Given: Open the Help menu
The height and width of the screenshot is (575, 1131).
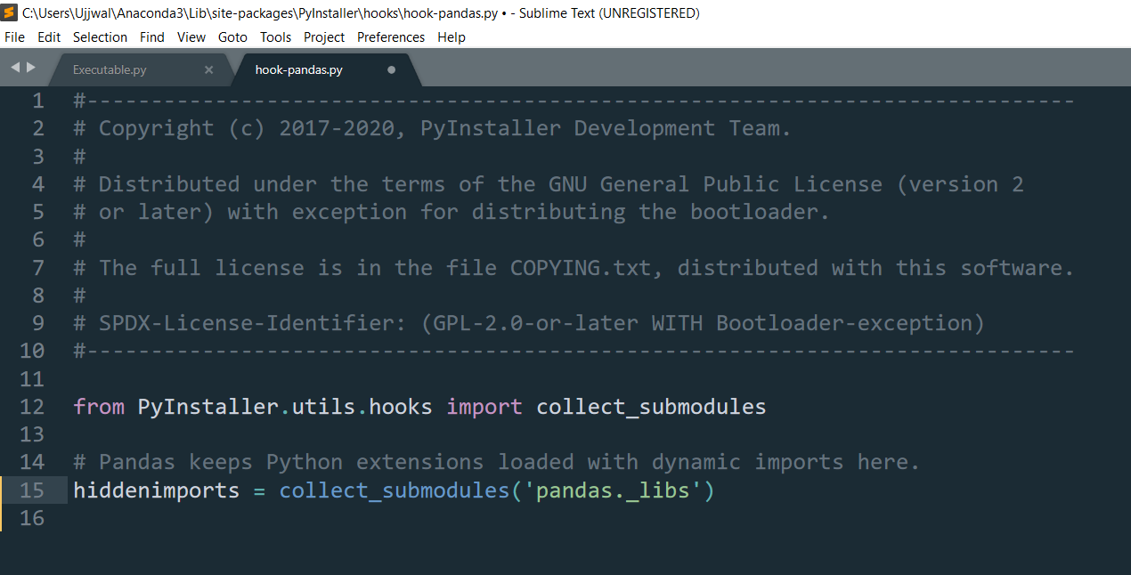Looking at the screenshot, I should pyautogui.click(x=452, y=37).
